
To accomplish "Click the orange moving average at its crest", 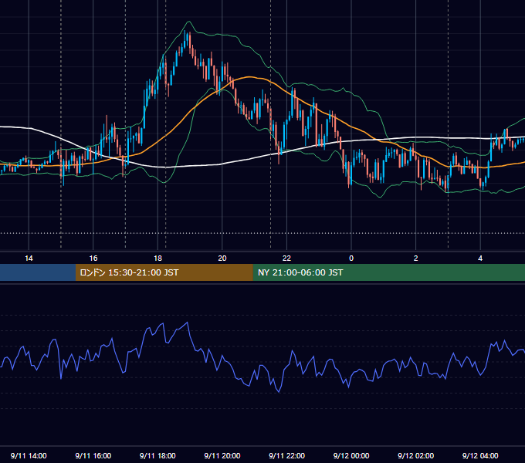I will 249,77.
